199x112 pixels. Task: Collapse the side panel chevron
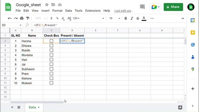pos(192,106)
